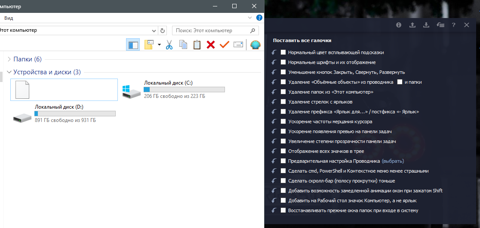
Task: Enable normal tooltip color checkbox
Action: [283, 52]
